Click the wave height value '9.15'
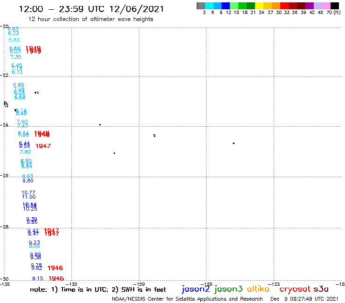Screen dimensions: 345x303 pyautogui.click(x=38, y=279)
